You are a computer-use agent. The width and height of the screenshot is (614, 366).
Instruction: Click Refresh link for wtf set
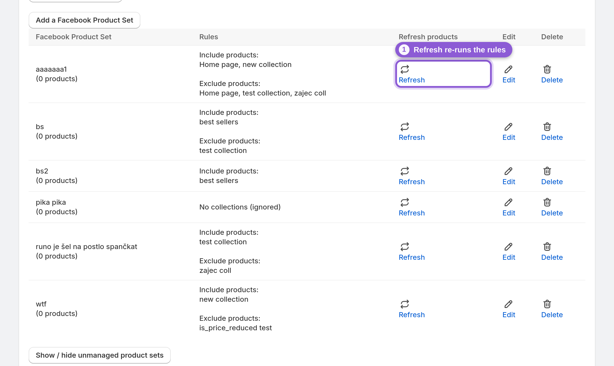pos(412,315)
